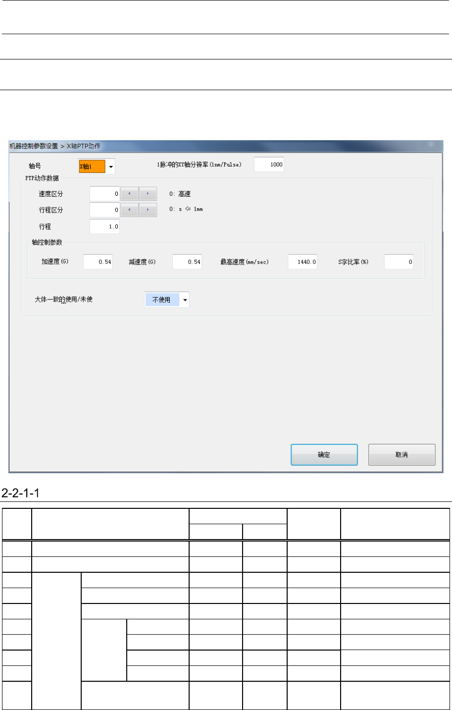Click the 行程 field showing 1.0
452x710 pixels.
104,226
